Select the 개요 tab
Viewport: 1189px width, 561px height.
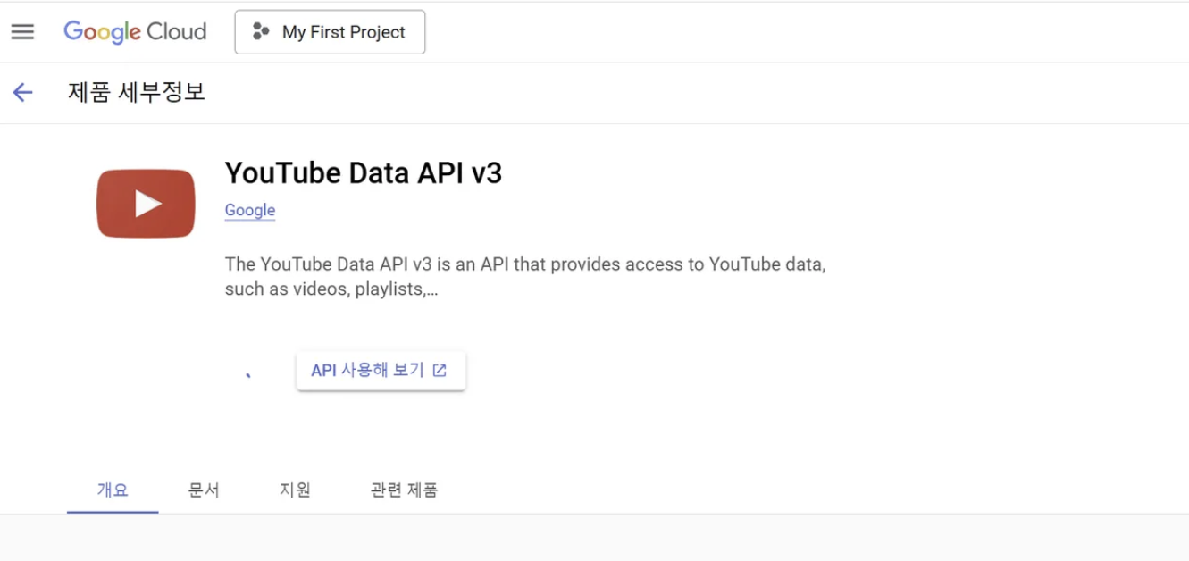113,490
